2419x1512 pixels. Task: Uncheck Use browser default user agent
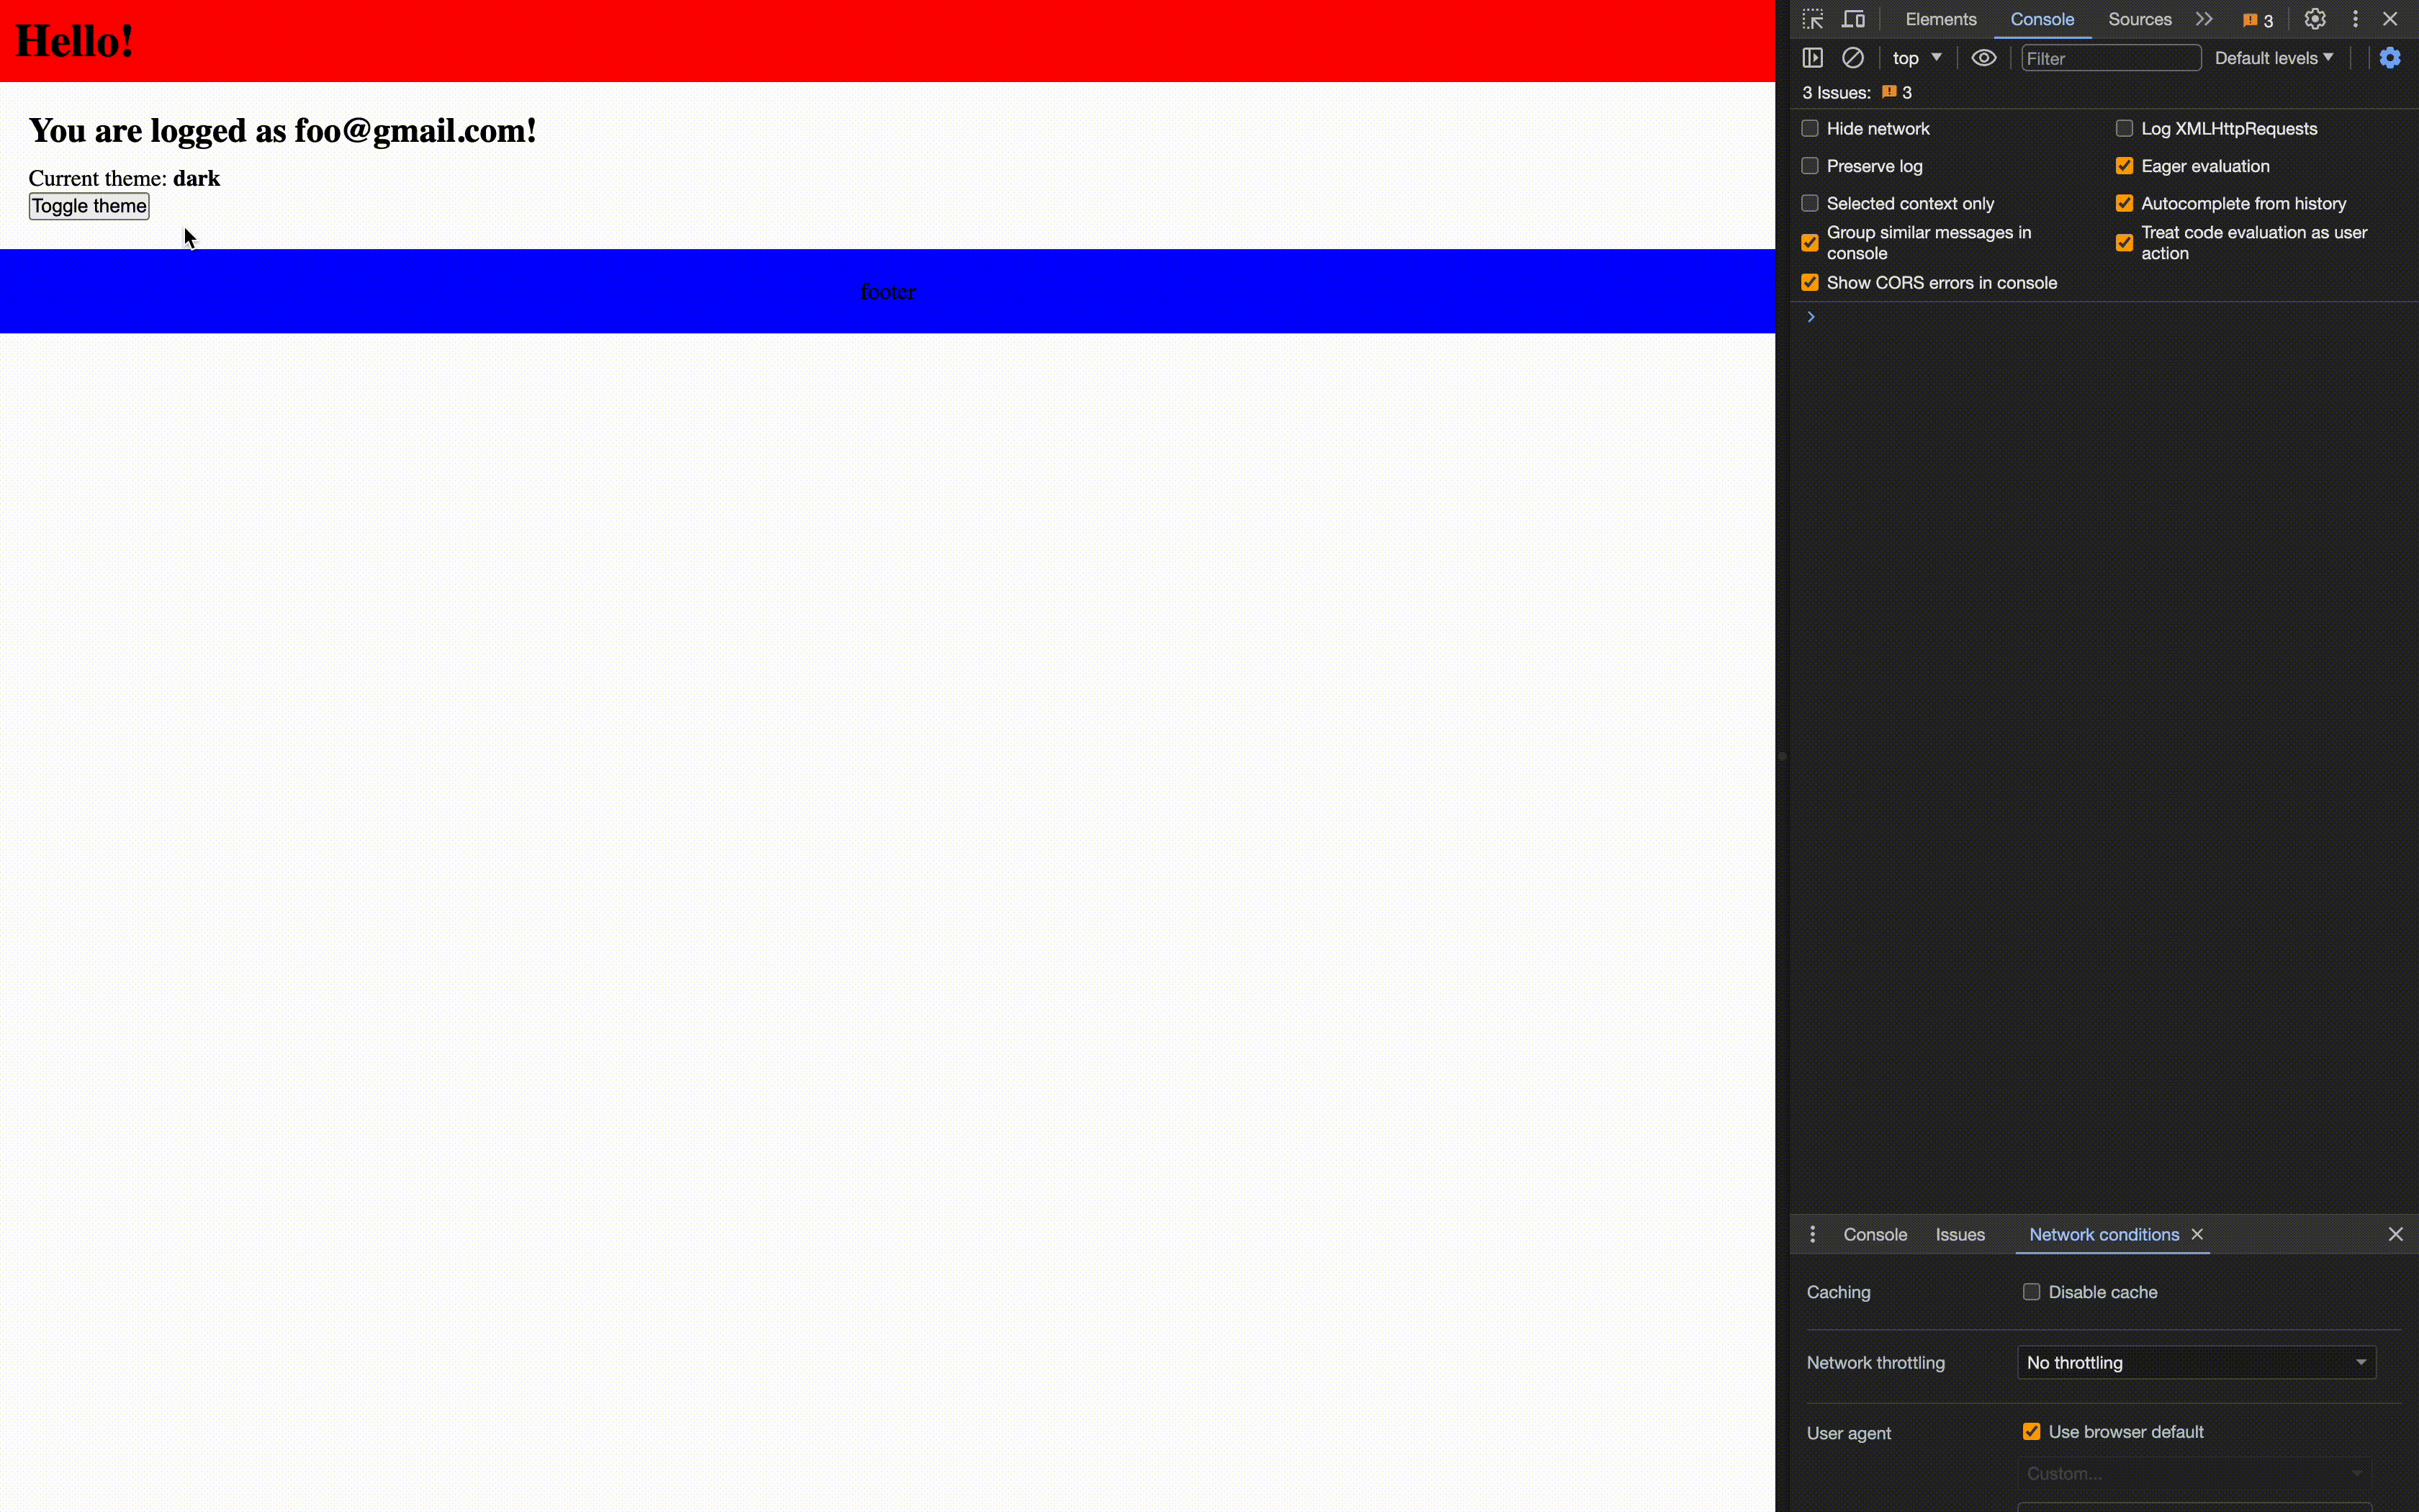[x=2031, y=1432]
